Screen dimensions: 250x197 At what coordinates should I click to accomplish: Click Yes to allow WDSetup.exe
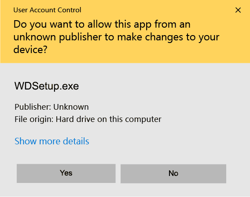pos(66,173)
